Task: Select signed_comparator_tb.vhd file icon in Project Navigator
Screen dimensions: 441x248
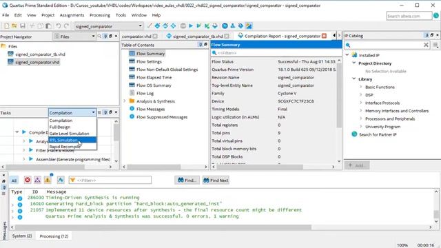Action: pos(11,54)
